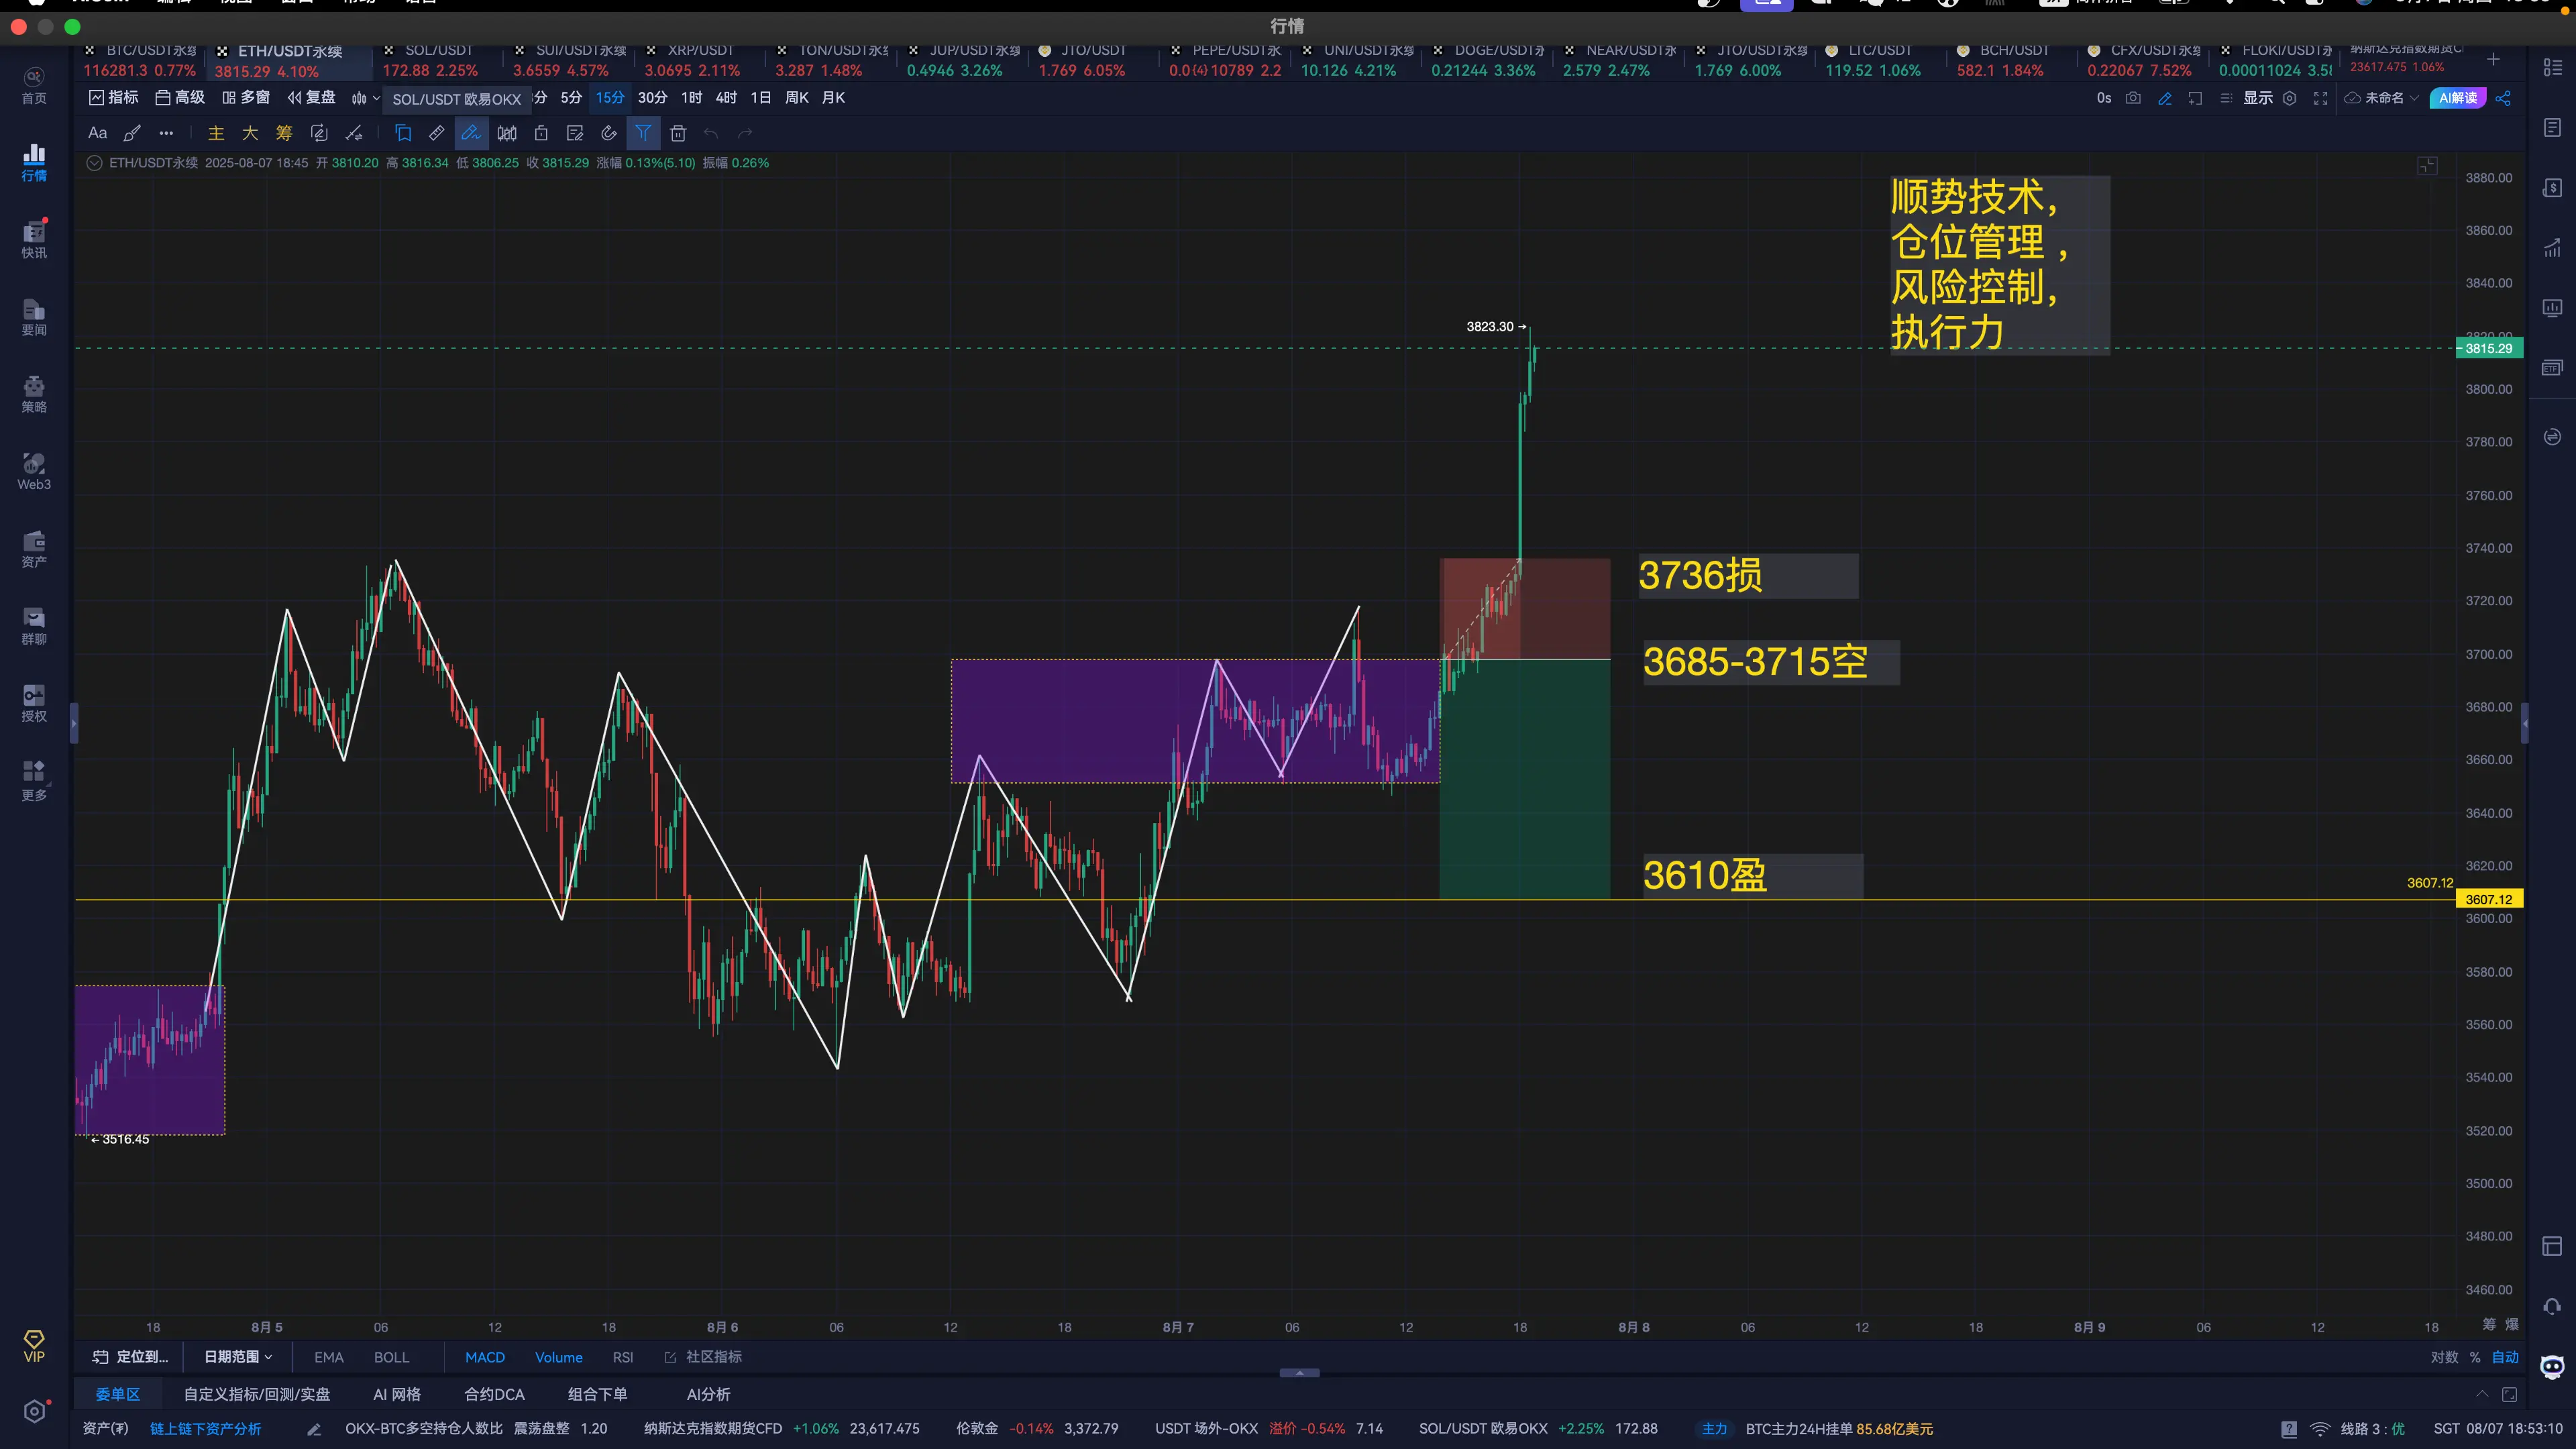2576x1449 pixels.
Task: Click the AI解读 button
Action: (2458, 98)
